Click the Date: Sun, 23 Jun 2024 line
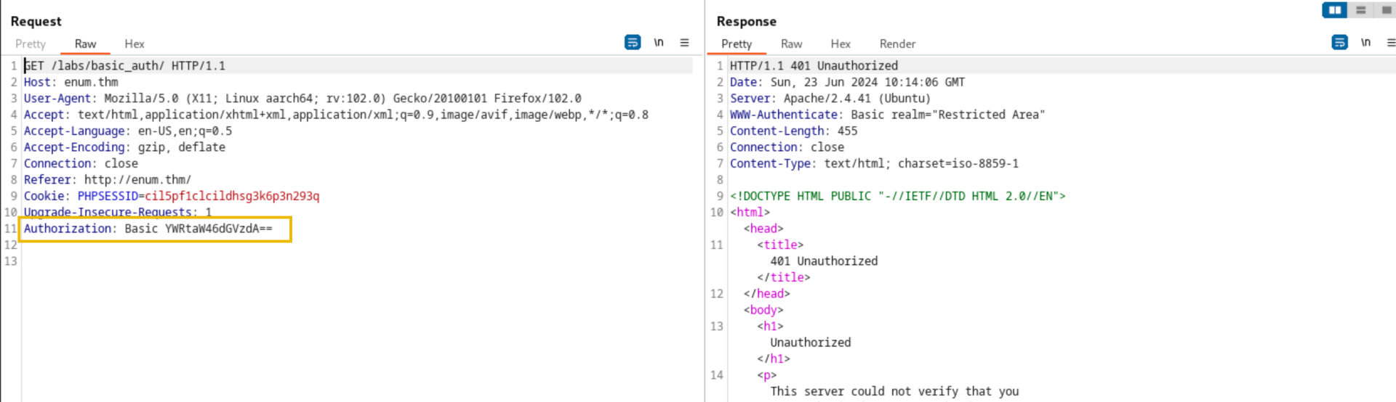1396x402 pixels. point(848,82)
